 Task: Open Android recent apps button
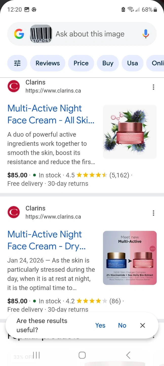point(36,355)
